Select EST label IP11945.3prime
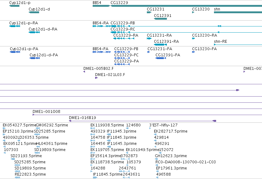The width and height of the screenshot is (262, 179). point(122,131)
